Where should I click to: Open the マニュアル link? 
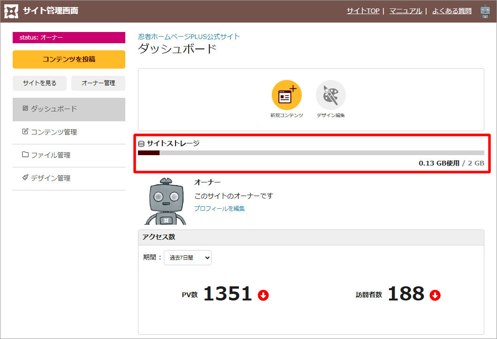pos(405,11)
